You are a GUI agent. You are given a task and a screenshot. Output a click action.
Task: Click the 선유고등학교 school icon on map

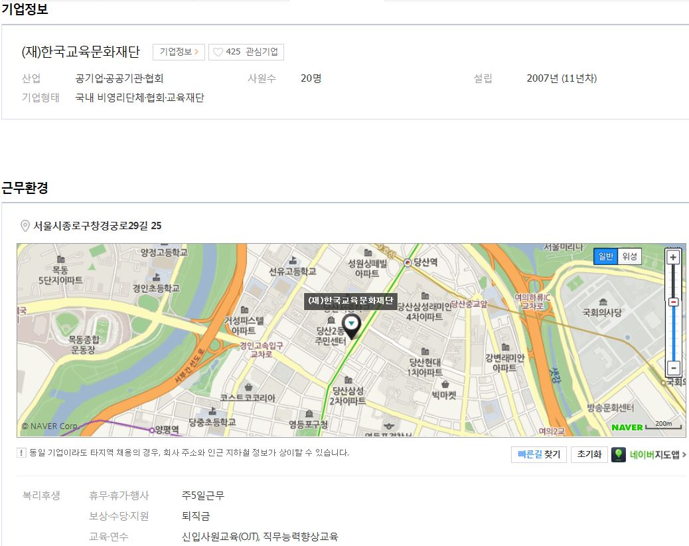pos(293,260)
